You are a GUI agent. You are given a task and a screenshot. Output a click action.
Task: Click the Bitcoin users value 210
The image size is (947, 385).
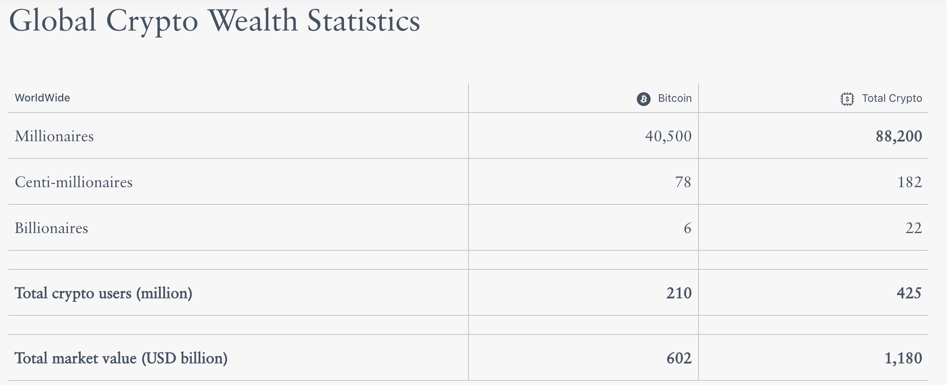click(x=679, y=293)
